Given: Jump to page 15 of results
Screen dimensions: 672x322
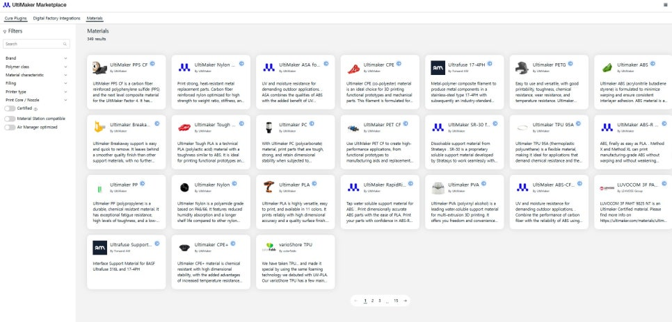Looking at the screenshot, I should tap(396, 301).
